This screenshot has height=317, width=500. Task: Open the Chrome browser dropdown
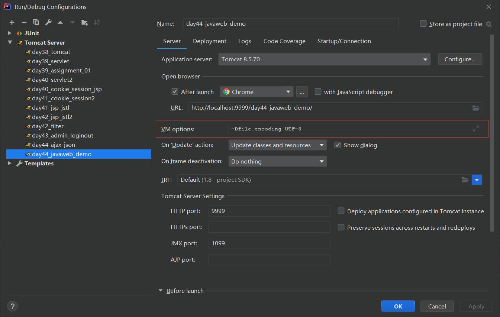257,92
